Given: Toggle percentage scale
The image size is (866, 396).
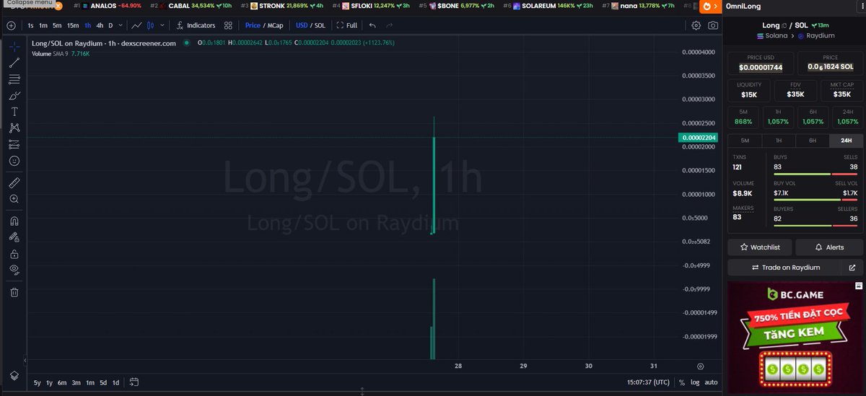Looking at the screenshot, I should pyautogui.click(x=683, y=382).
